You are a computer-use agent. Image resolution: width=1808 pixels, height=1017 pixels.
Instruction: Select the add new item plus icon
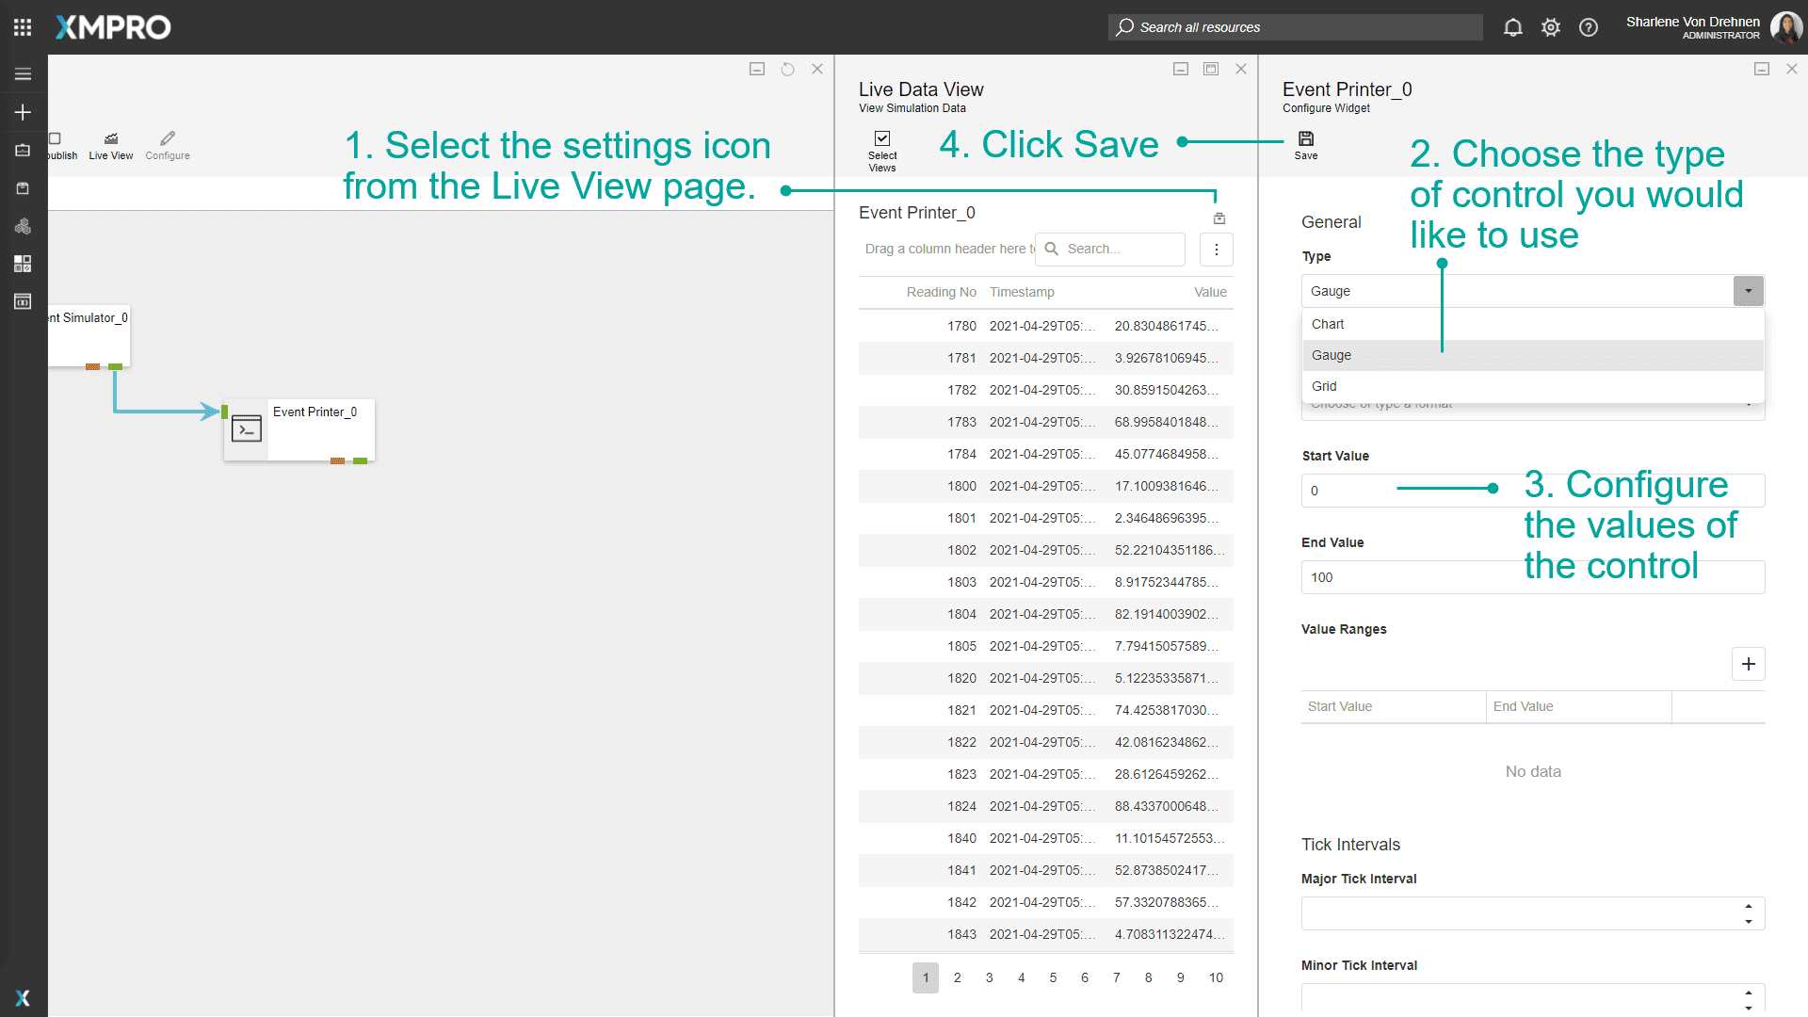click(23, 112)
